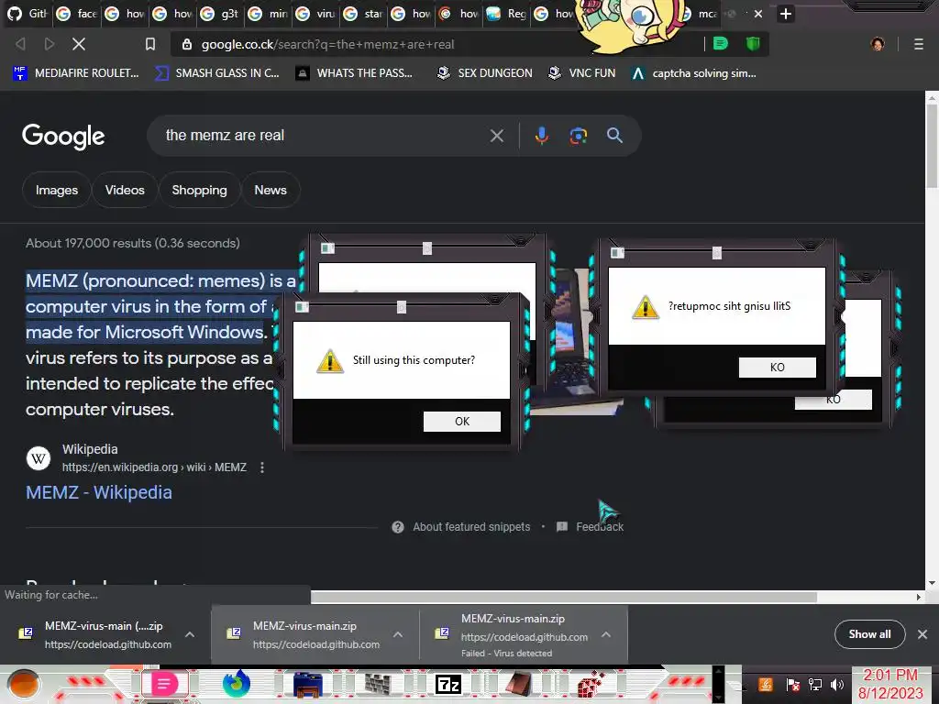Switch to the 'g3t' tab
Screen dimensions: 939x704
(x=220, y=14)
